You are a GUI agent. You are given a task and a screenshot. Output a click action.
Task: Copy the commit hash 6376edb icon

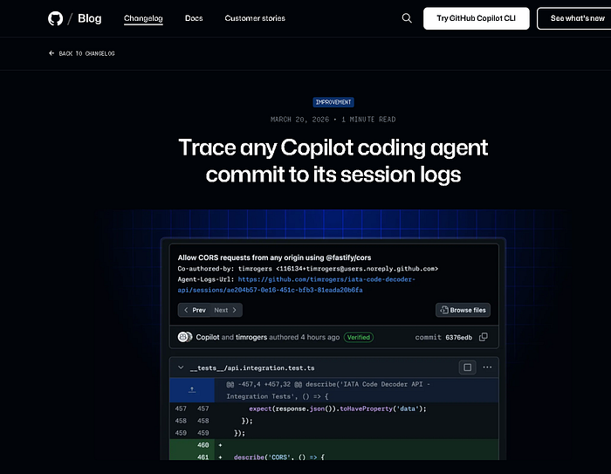click(484, 337)
